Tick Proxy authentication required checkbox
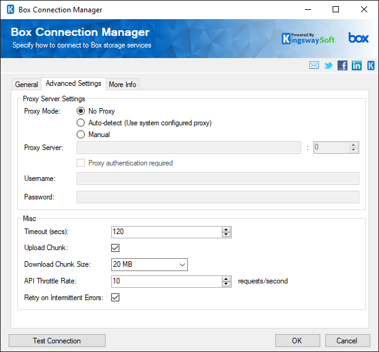Screen dimensions: 379x352 tap(80, 163)
